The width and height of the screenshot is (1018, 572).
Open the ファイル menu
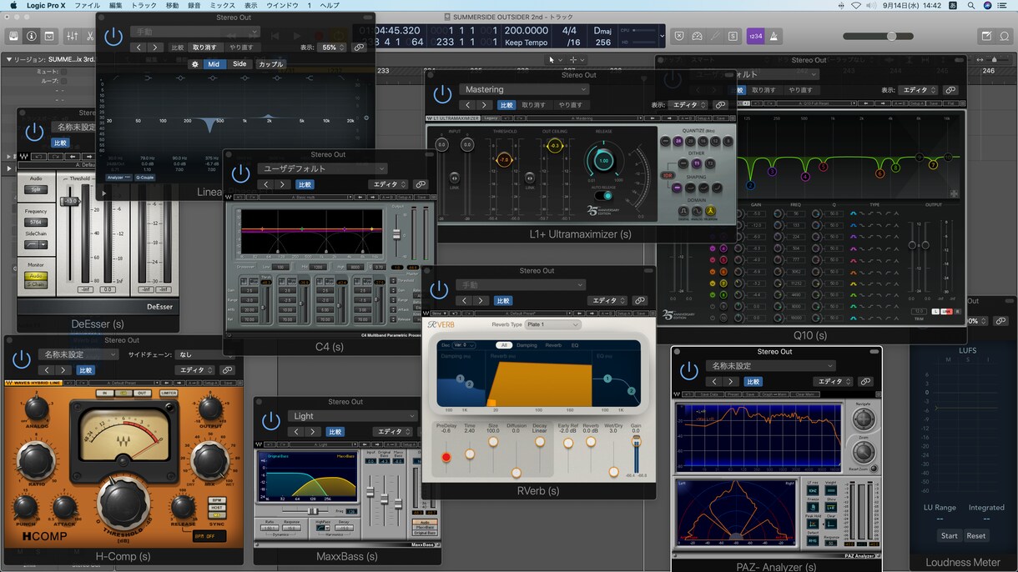coord(87,5)
